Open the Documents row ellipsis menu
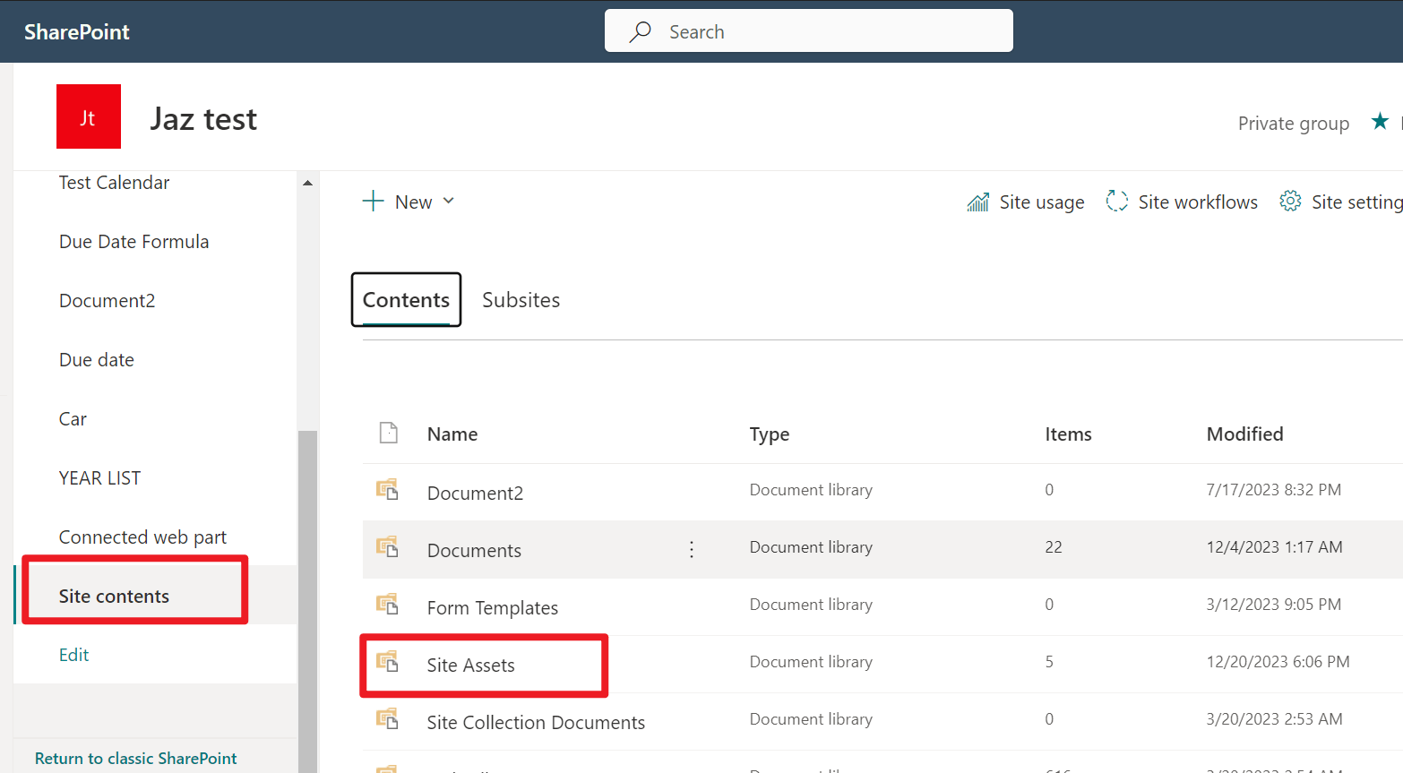The height and width of the screenshot is (773, 1403). point(691,548)
